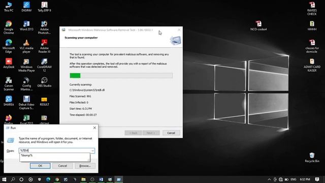The image size is (325, 183).
Task: Click the Google Chrome taskbar icon
Action: point(57,179)
